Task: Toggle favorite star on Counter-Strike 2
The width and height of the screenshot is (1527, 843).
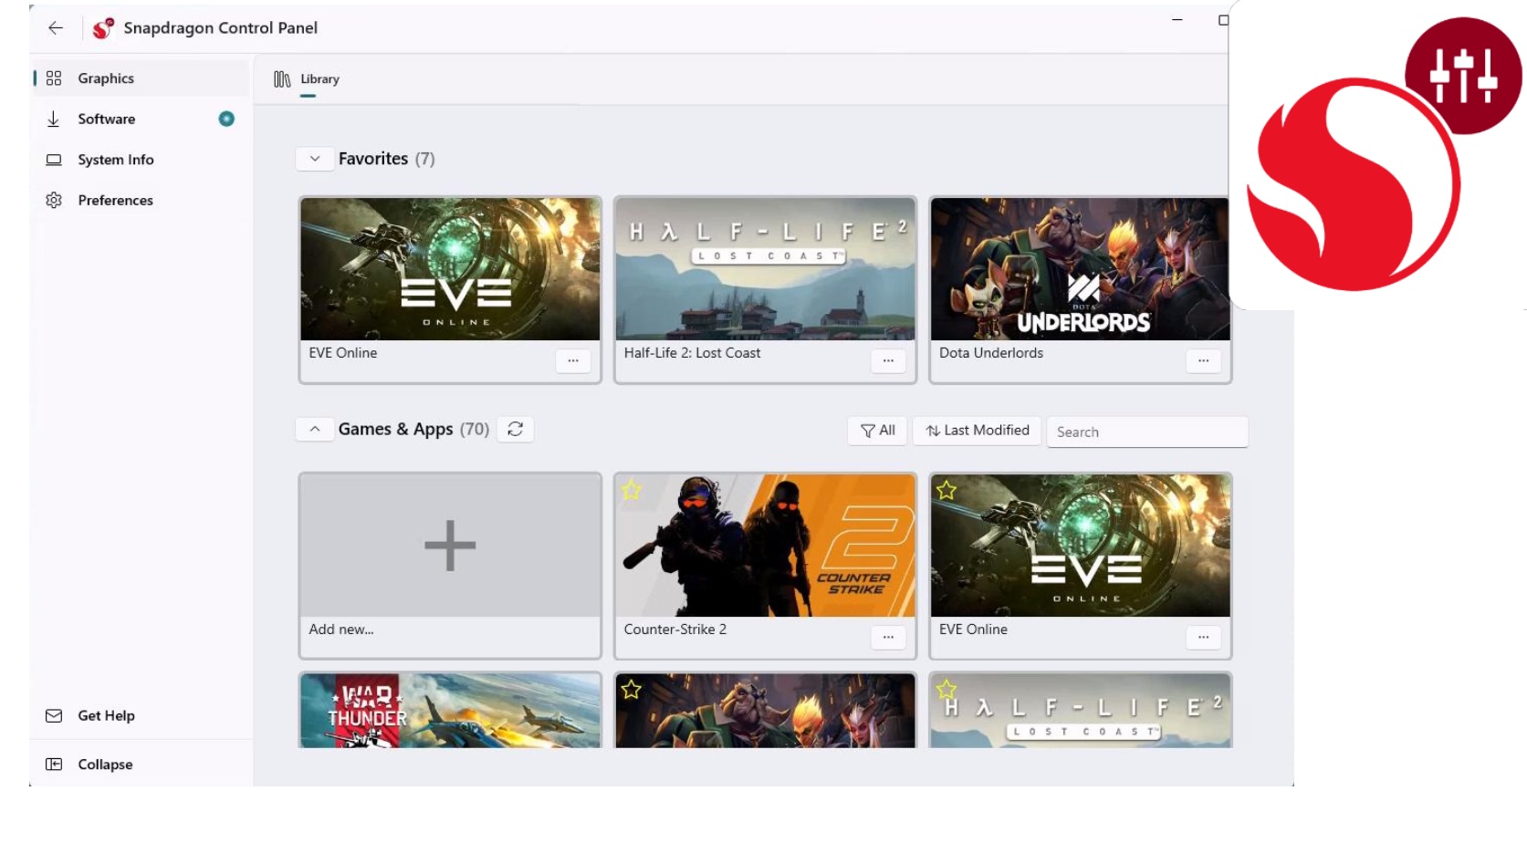Action: click(x=632, y=491)
